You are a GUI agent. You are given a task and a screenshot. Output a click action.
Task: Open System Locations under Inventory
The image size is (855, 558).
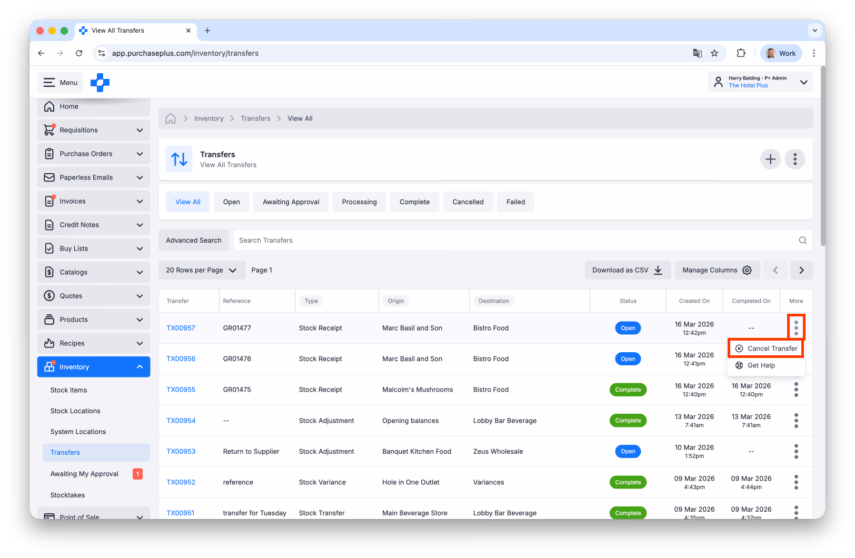click(78, 432)
